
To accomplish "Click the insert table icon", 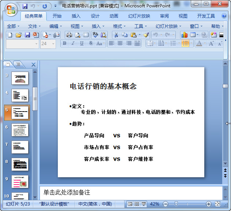I will click(x=193, y=35).
